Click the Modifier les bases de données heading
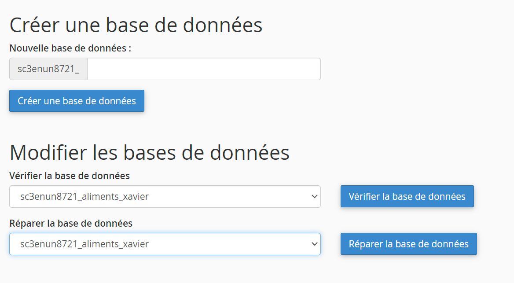514x283 pixels. 150,153
